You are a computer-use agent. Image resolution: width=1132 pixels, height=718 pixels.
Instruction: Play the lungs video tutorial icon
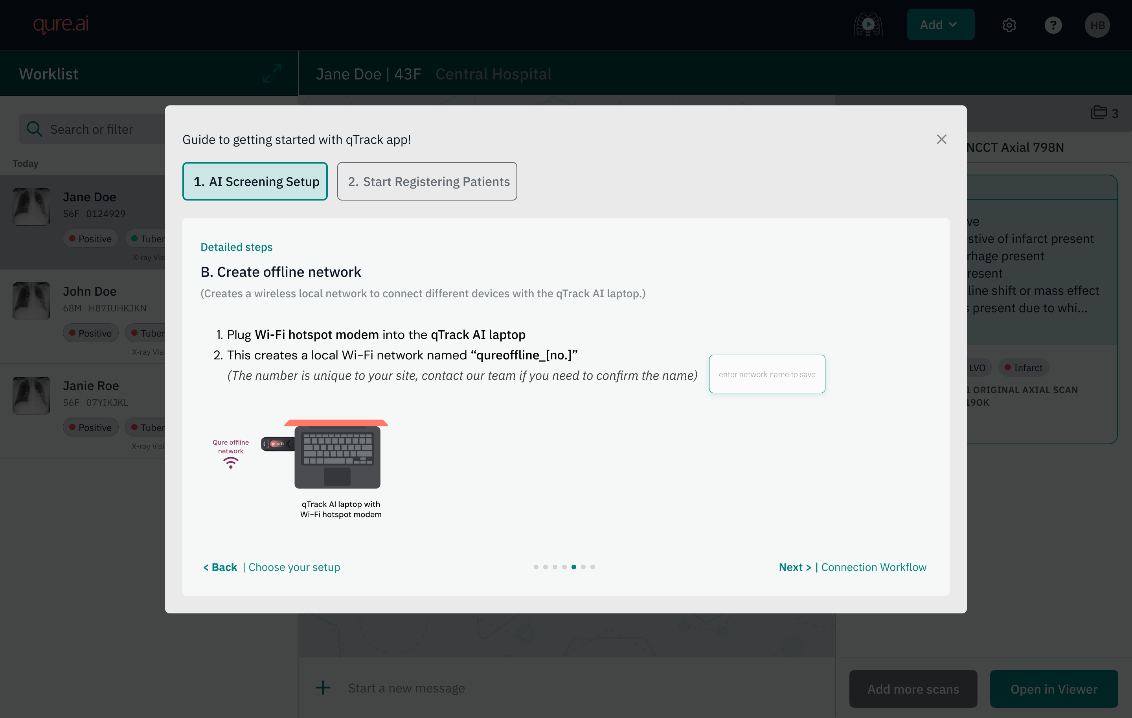(868, 24)
